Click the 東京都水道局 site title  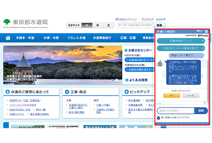click(30, 22)
